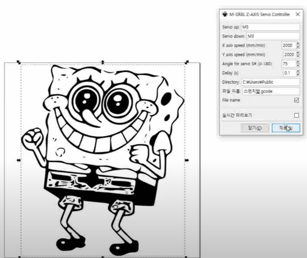The image size is (307, 258).
Task: Increase Y axis speed with up arrow
Action: [298, 53]
